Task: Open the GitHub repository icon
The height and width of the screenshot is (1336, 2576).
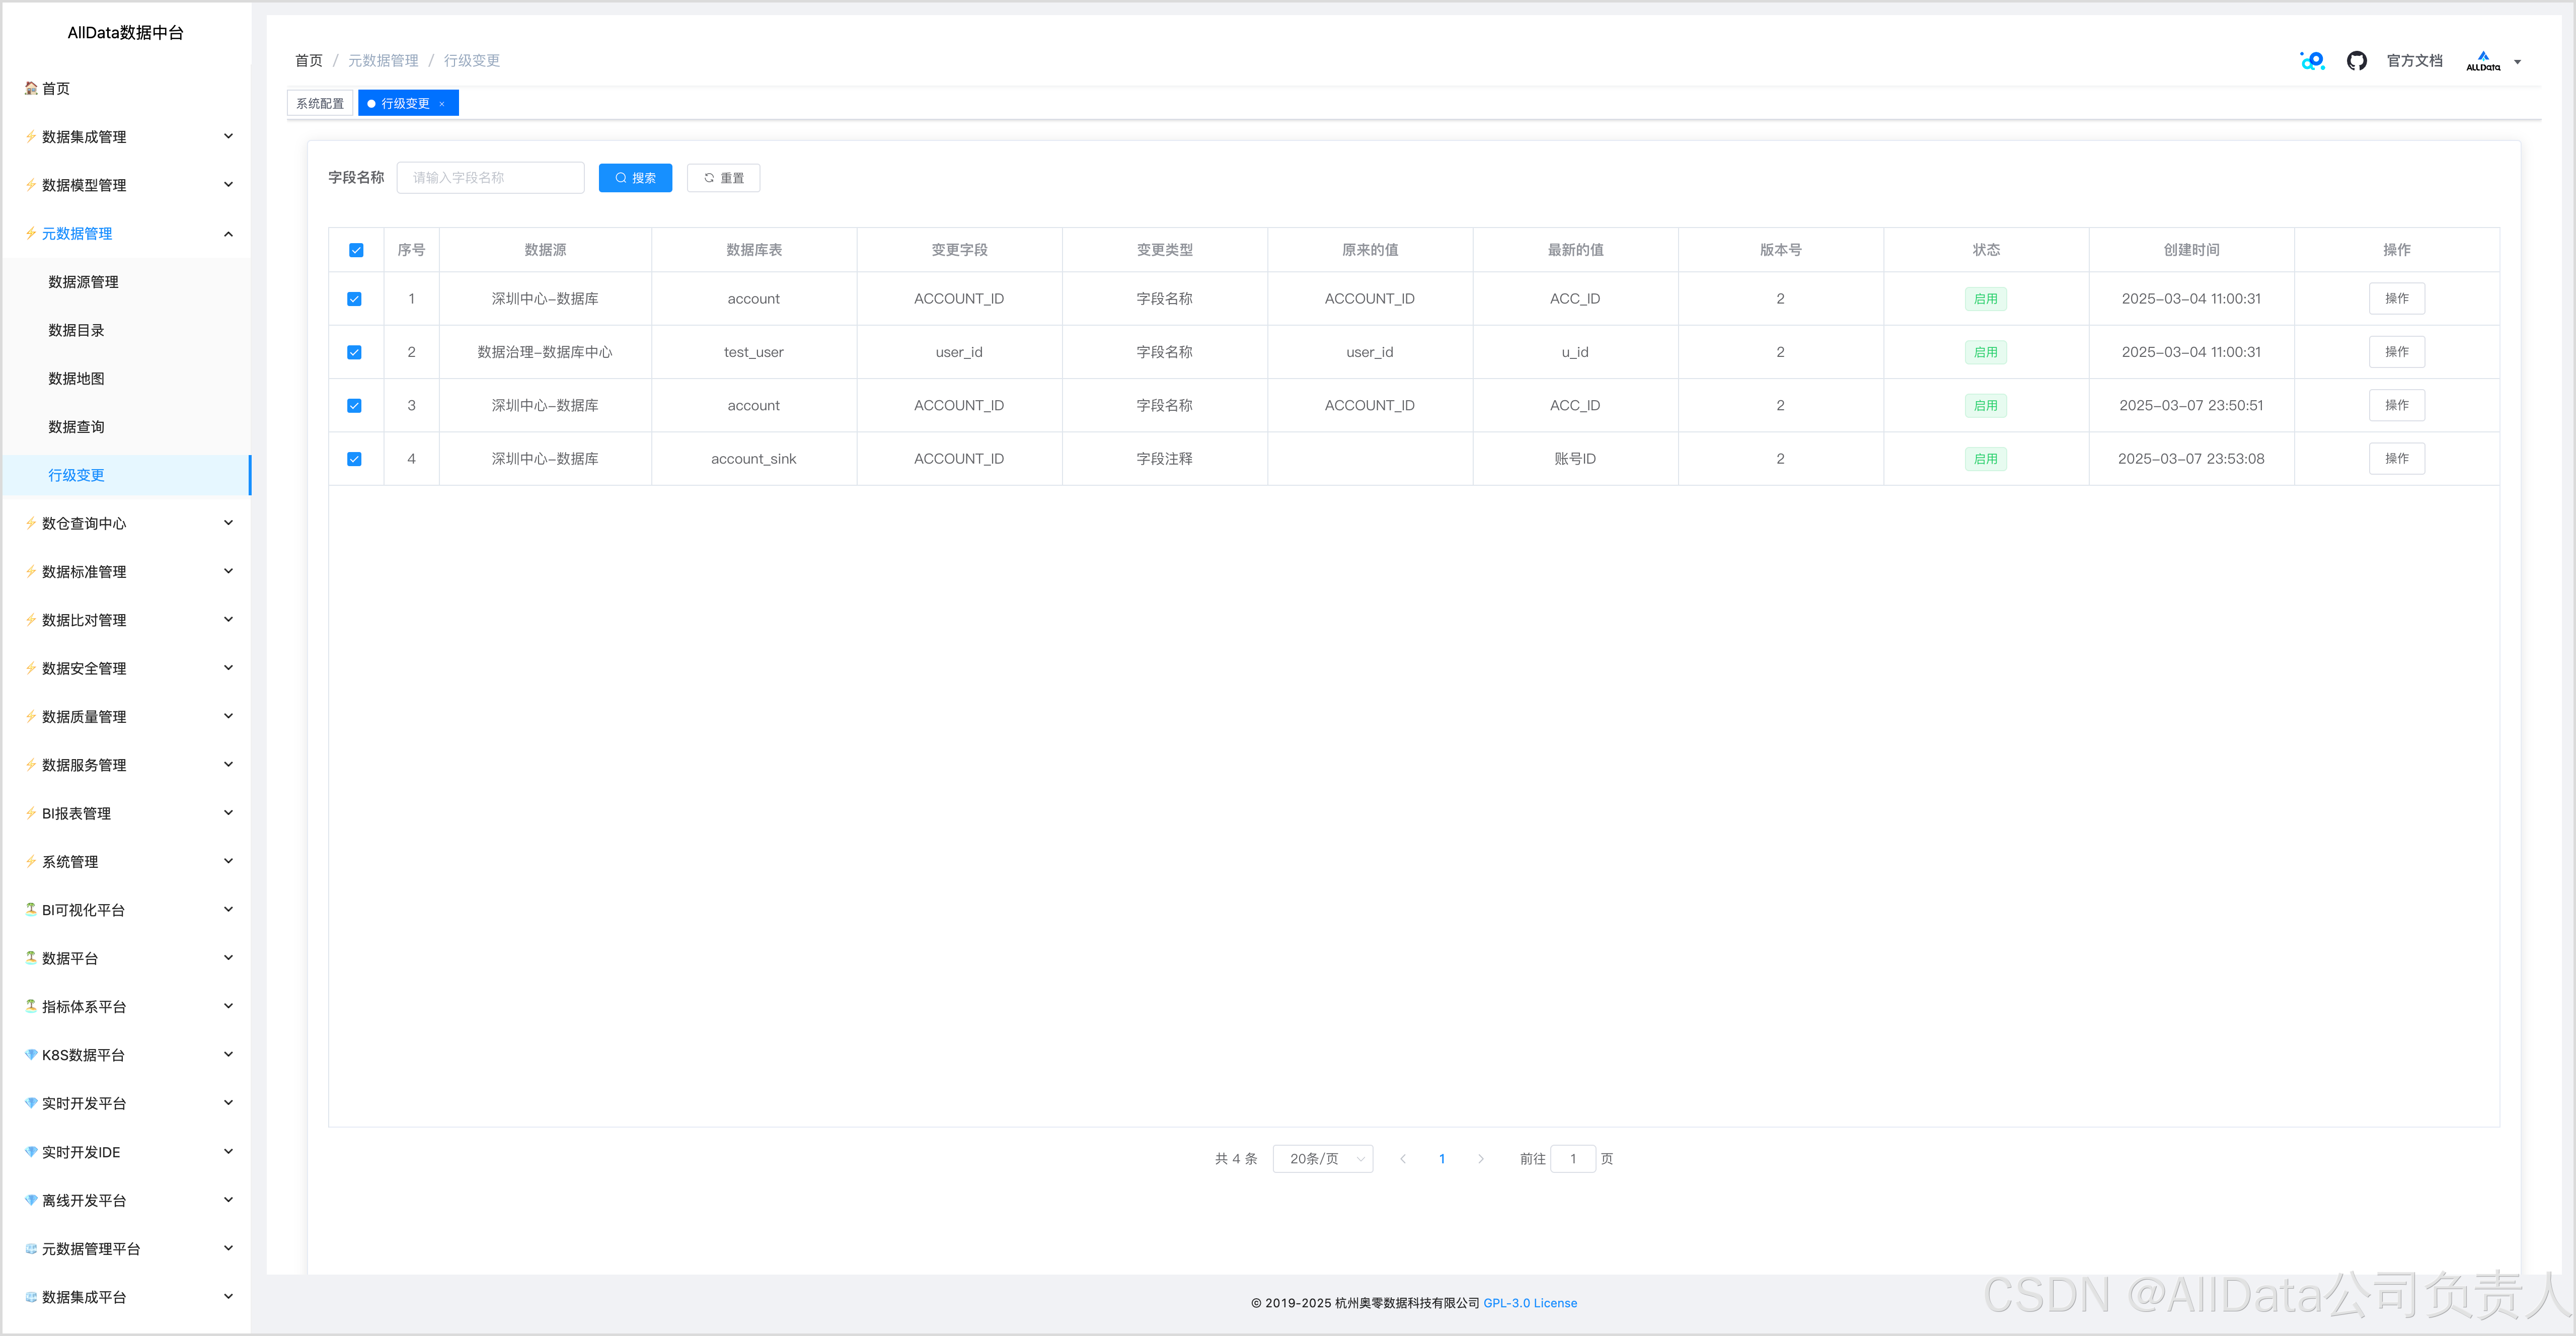Action: [x=2356, y=61]
